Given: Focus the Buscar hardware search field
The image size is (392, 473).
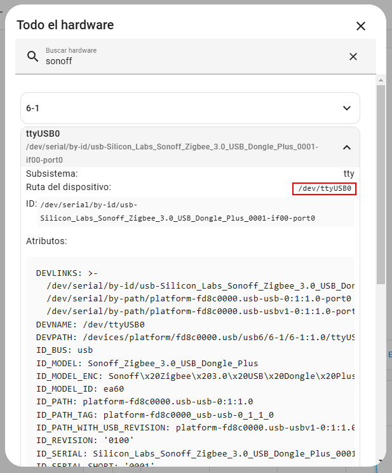Looking at the screenshot, I should [191, 61].
